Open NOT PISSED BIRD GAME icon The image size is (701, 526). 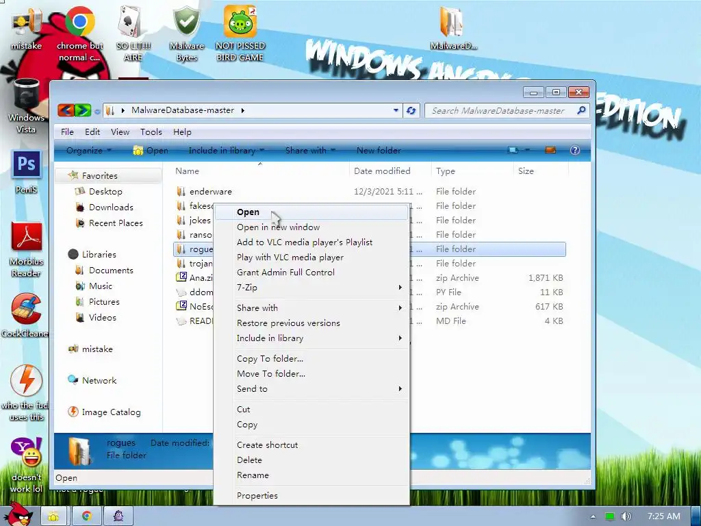tap(240, 34)
